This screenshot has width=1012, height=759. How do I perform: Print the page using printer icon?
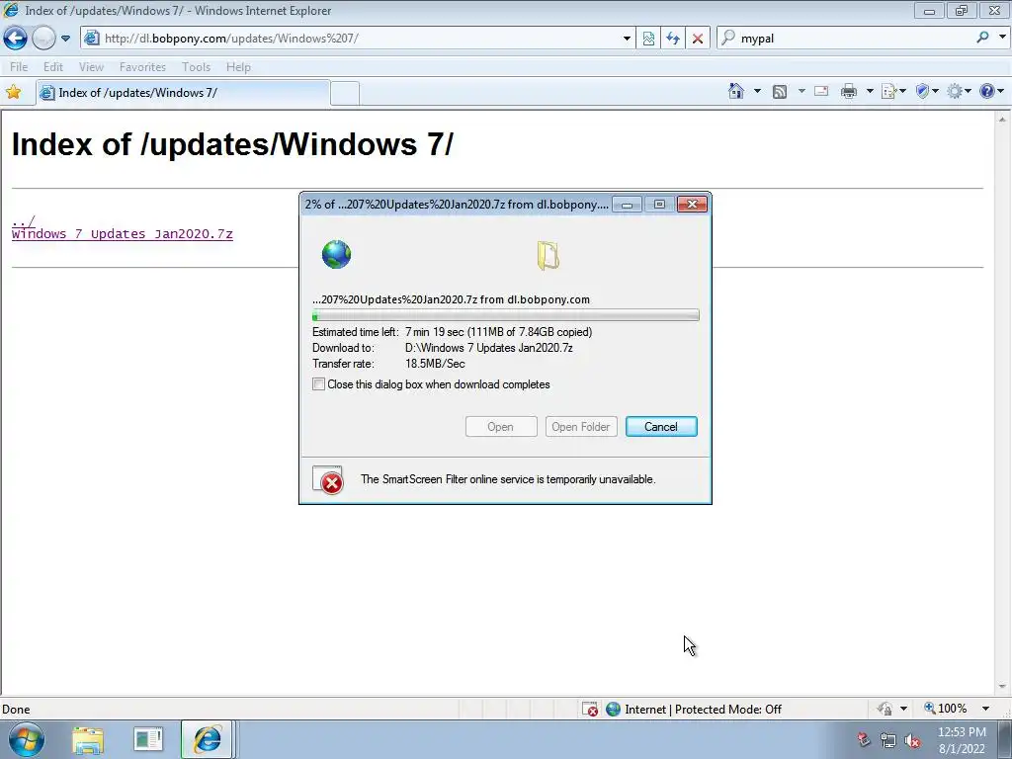coord(849,92)
